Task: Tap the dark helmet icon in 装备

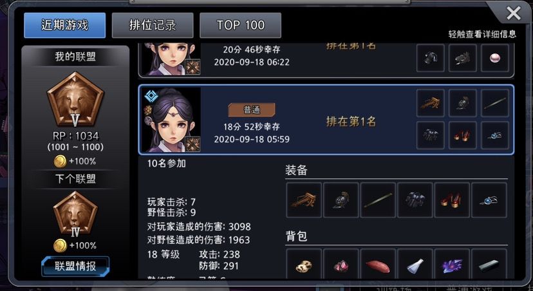Action: tap(341, 200)
